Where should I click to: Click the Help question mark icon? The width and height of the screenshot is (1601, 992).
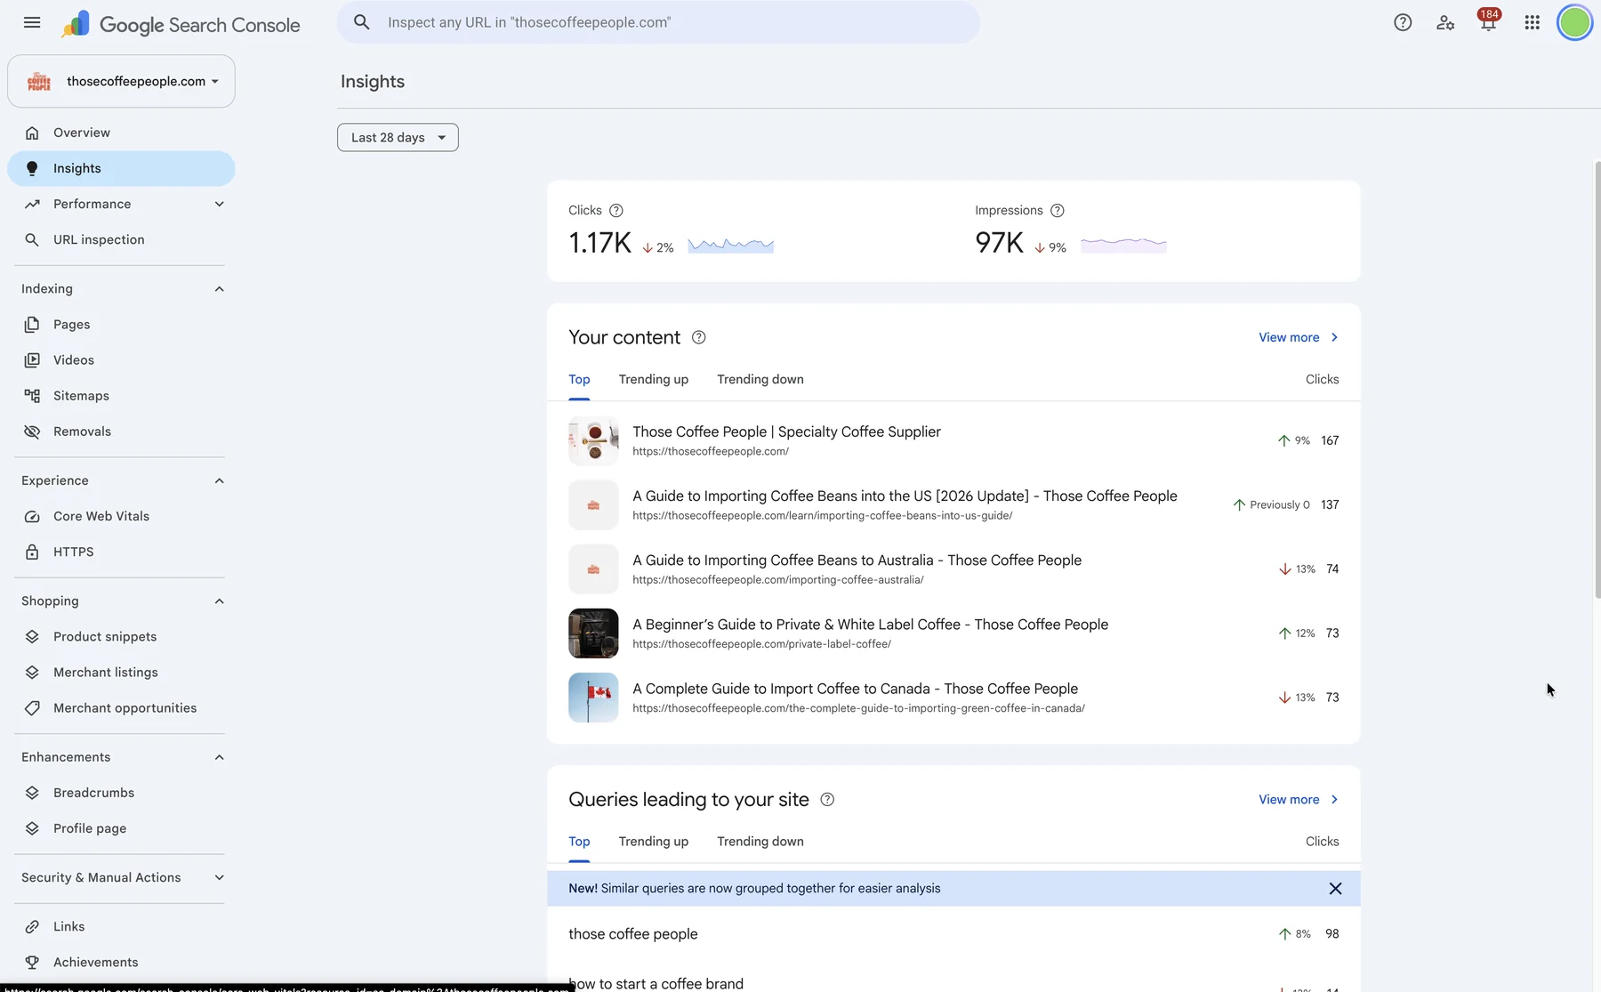[x=1403, y=23]
